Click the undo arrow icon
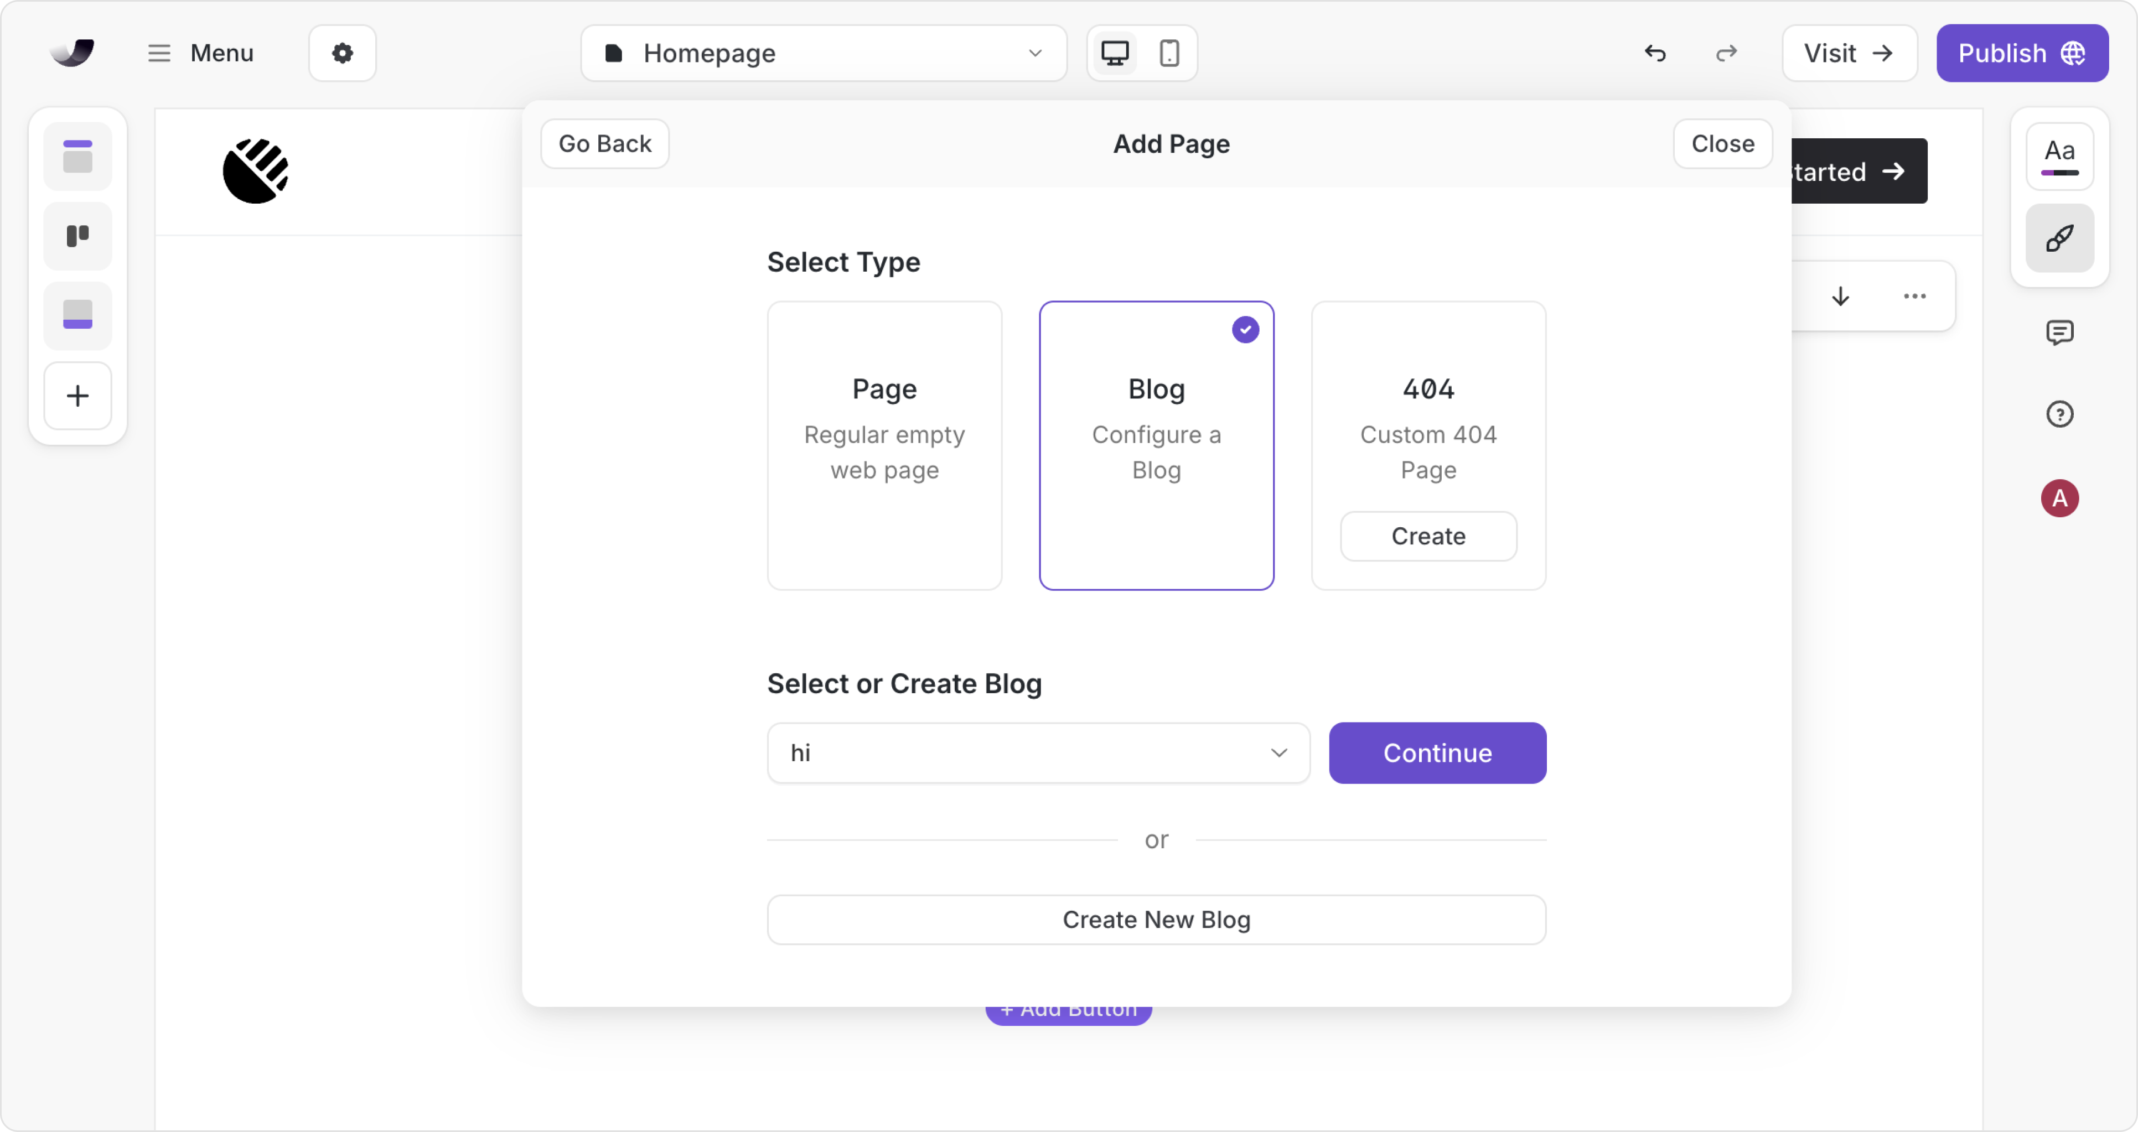The height and width of the screenshot is (1132, 2138). click(x=1655, y=53)
